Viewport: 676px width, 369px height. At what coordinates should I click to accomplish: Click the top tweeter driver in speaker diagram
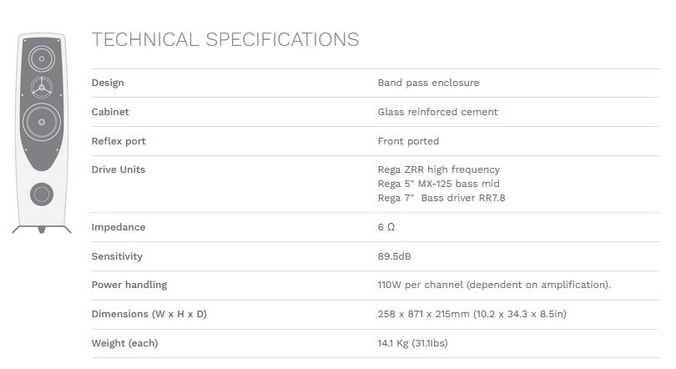42,58
